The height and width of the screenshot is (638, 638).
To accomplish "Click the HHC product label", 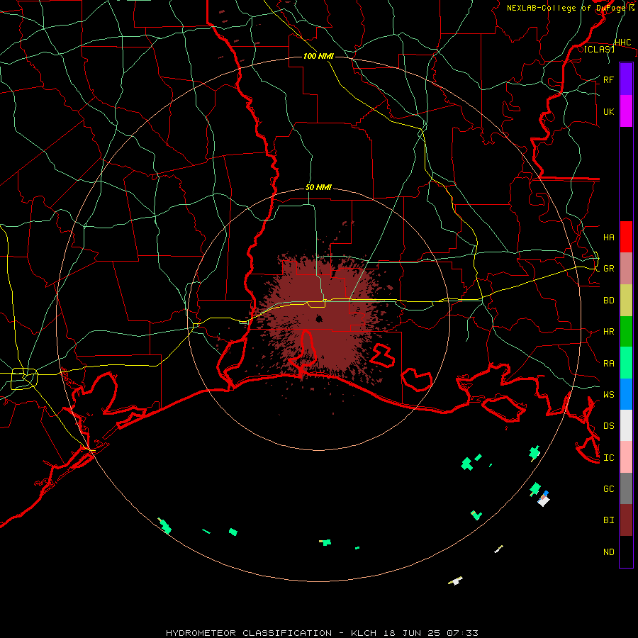I will coord(622,43).
